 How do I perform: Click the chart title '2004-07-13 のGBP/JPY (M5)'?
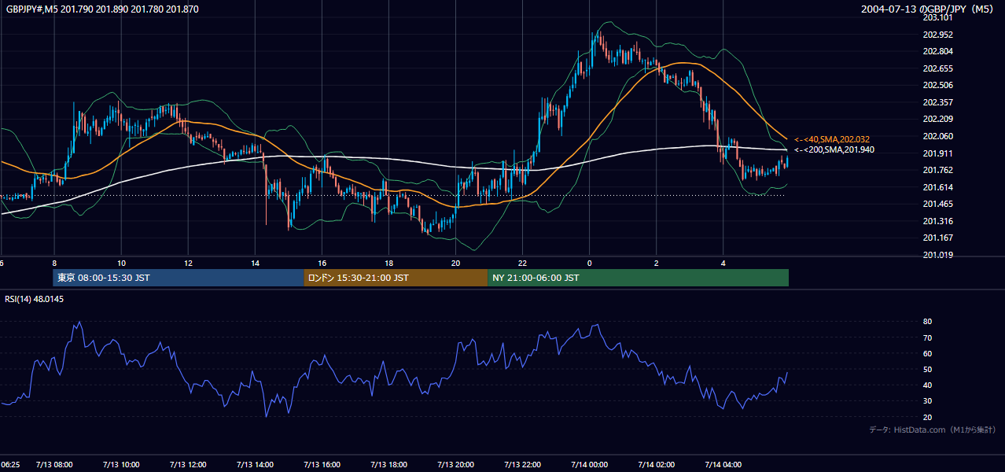point(928,9)
